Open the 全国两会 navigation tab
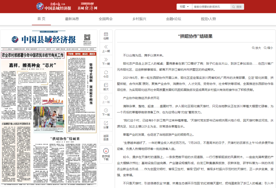Viewport: 276px width, 188px height. pos(106,19)
